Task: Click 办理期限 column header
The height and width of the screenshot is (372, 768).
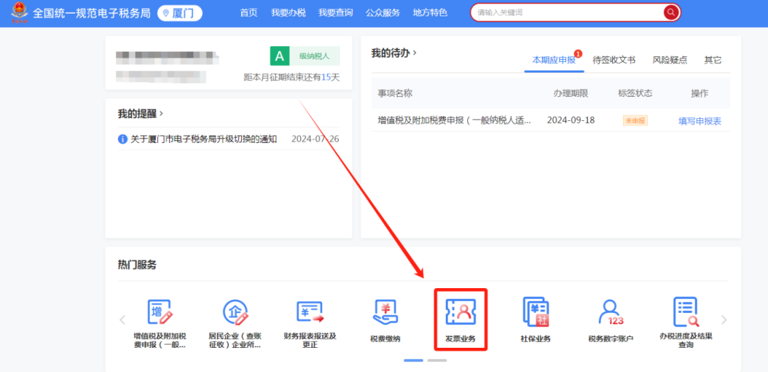Action: [x=571, y=93]
